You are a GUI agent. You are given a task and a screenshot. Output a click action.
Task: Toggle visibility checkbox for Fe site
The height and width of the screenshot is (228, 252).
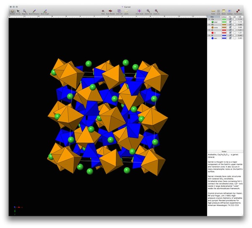click(x=231, y=25)
